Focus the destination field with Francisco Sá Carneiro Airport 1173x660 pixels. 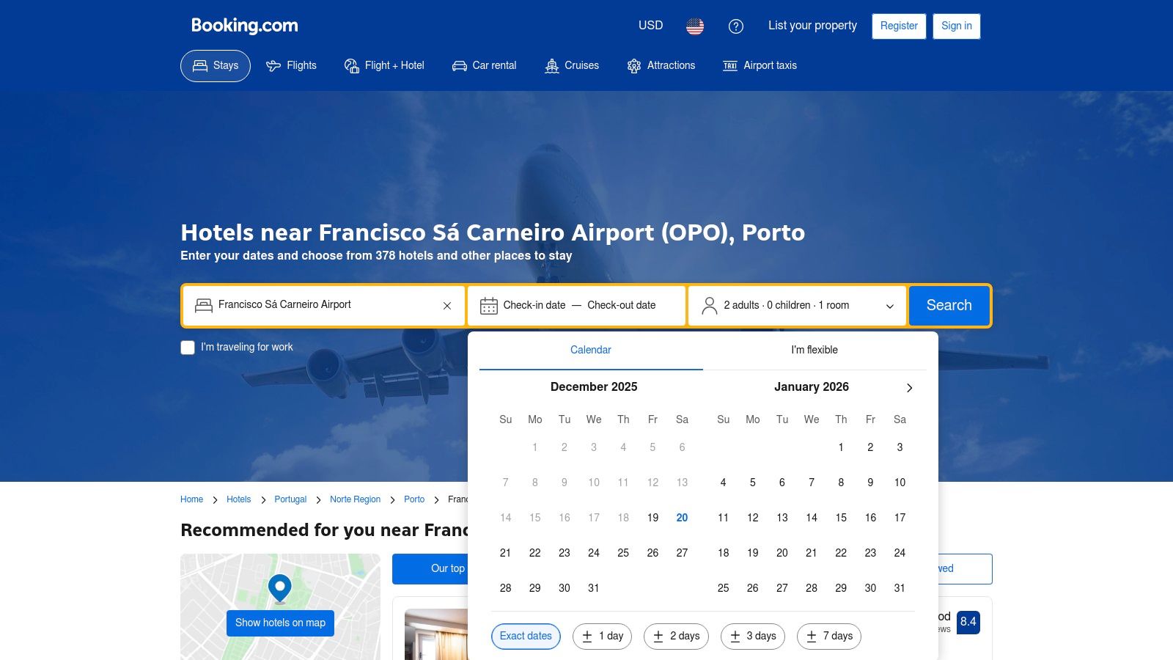click(x=323, y=305)
